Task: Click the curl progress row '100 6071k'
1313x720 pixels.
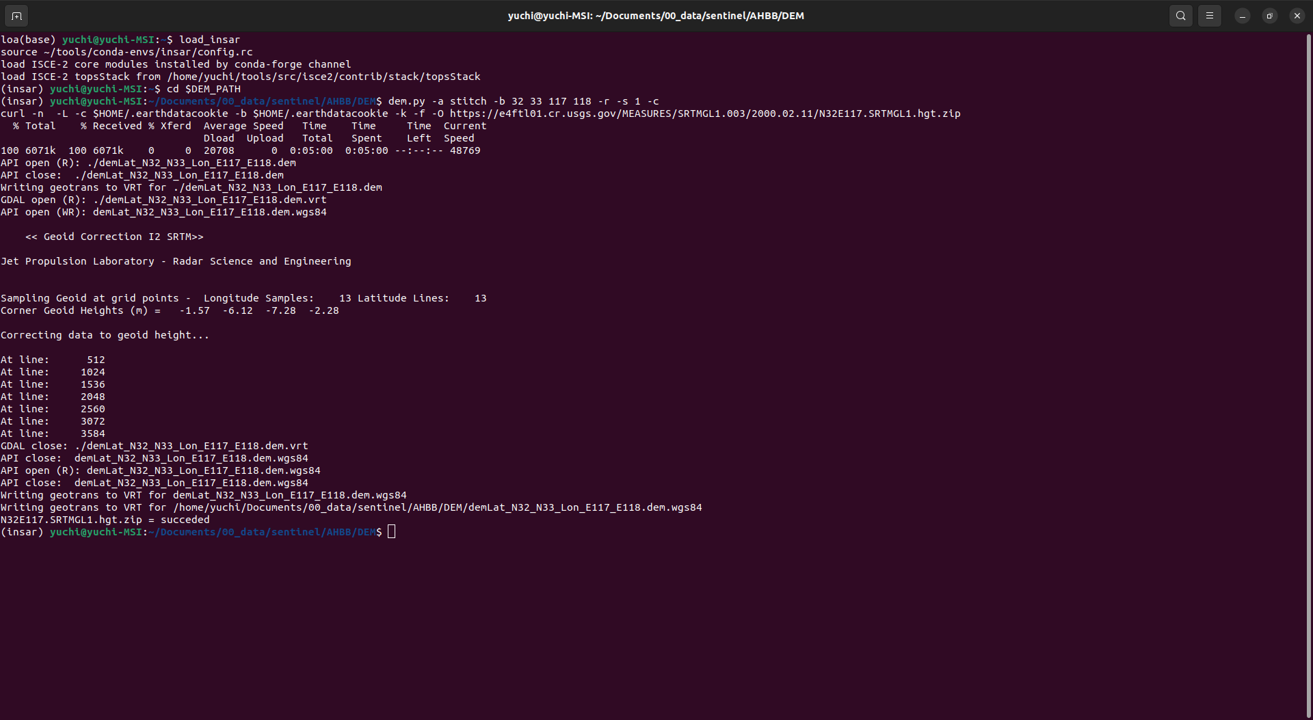Action: coord(241,150)
